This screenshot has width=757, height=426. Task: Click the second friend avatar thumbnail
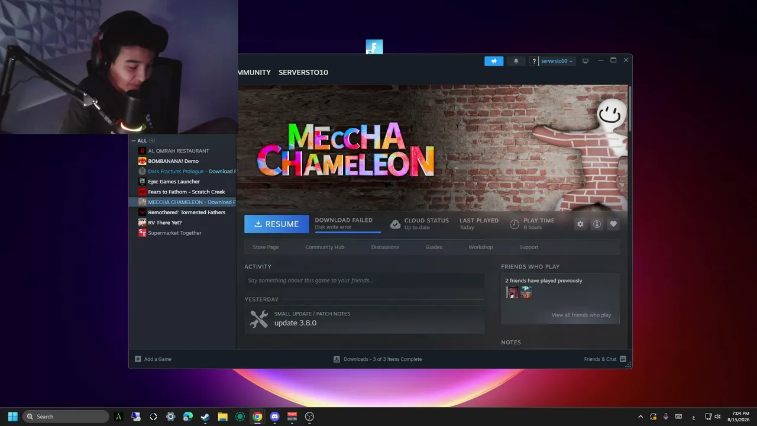(526, 292)
